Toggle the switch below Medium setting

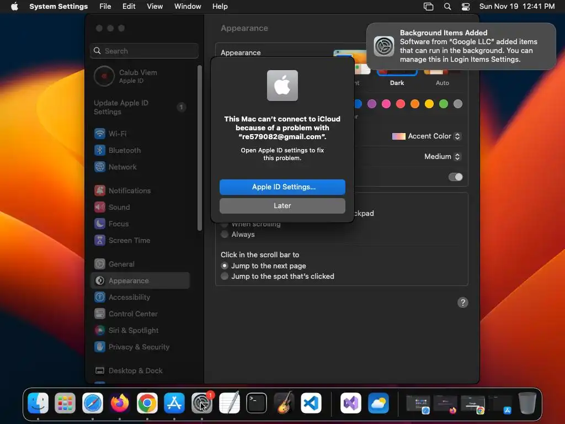click(455, 177)
